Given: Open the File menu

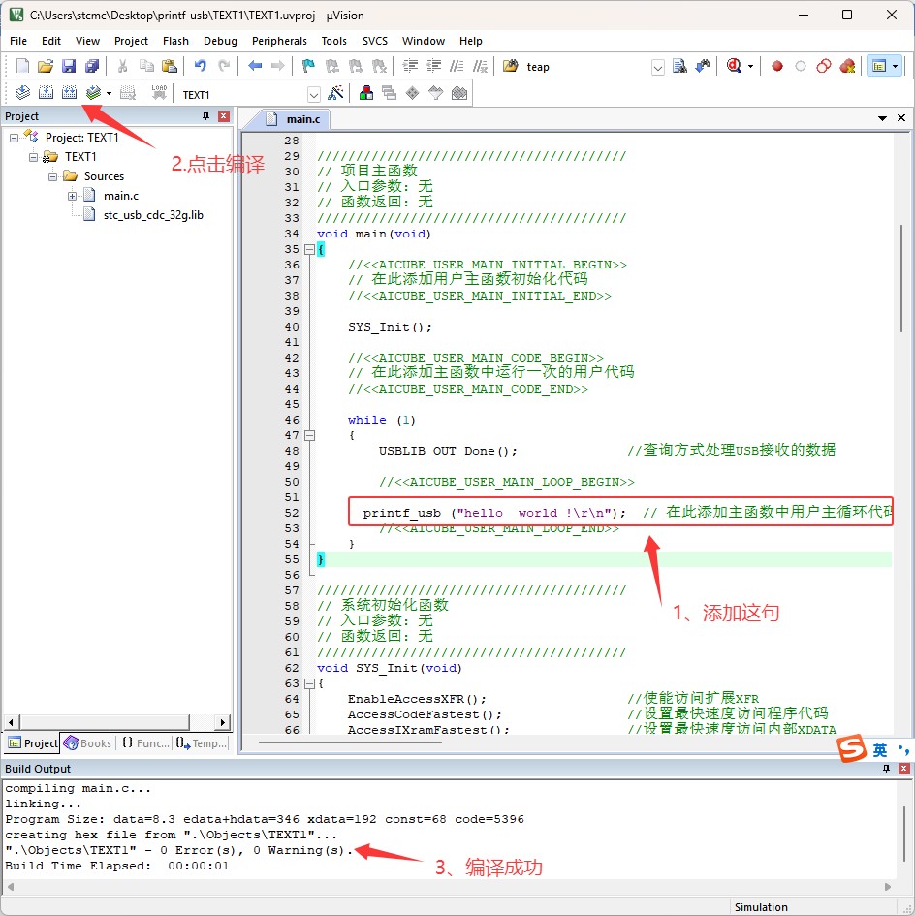Looking at the screenshot, I should [18, 41].
